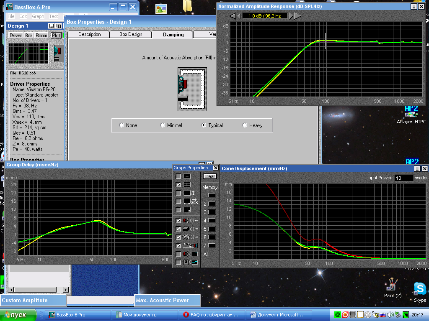This screenshot has height=321, width=429.
Task: Open the Test menu in BassBox
Action: (x=54, y=16)
